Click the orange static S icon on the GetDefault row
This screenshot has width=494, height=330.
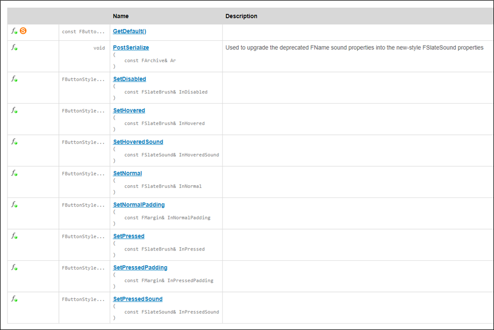[23, 31]
